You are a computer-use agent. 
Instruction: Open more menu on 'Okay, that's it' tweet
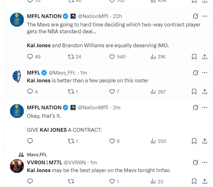pos(205,107)
